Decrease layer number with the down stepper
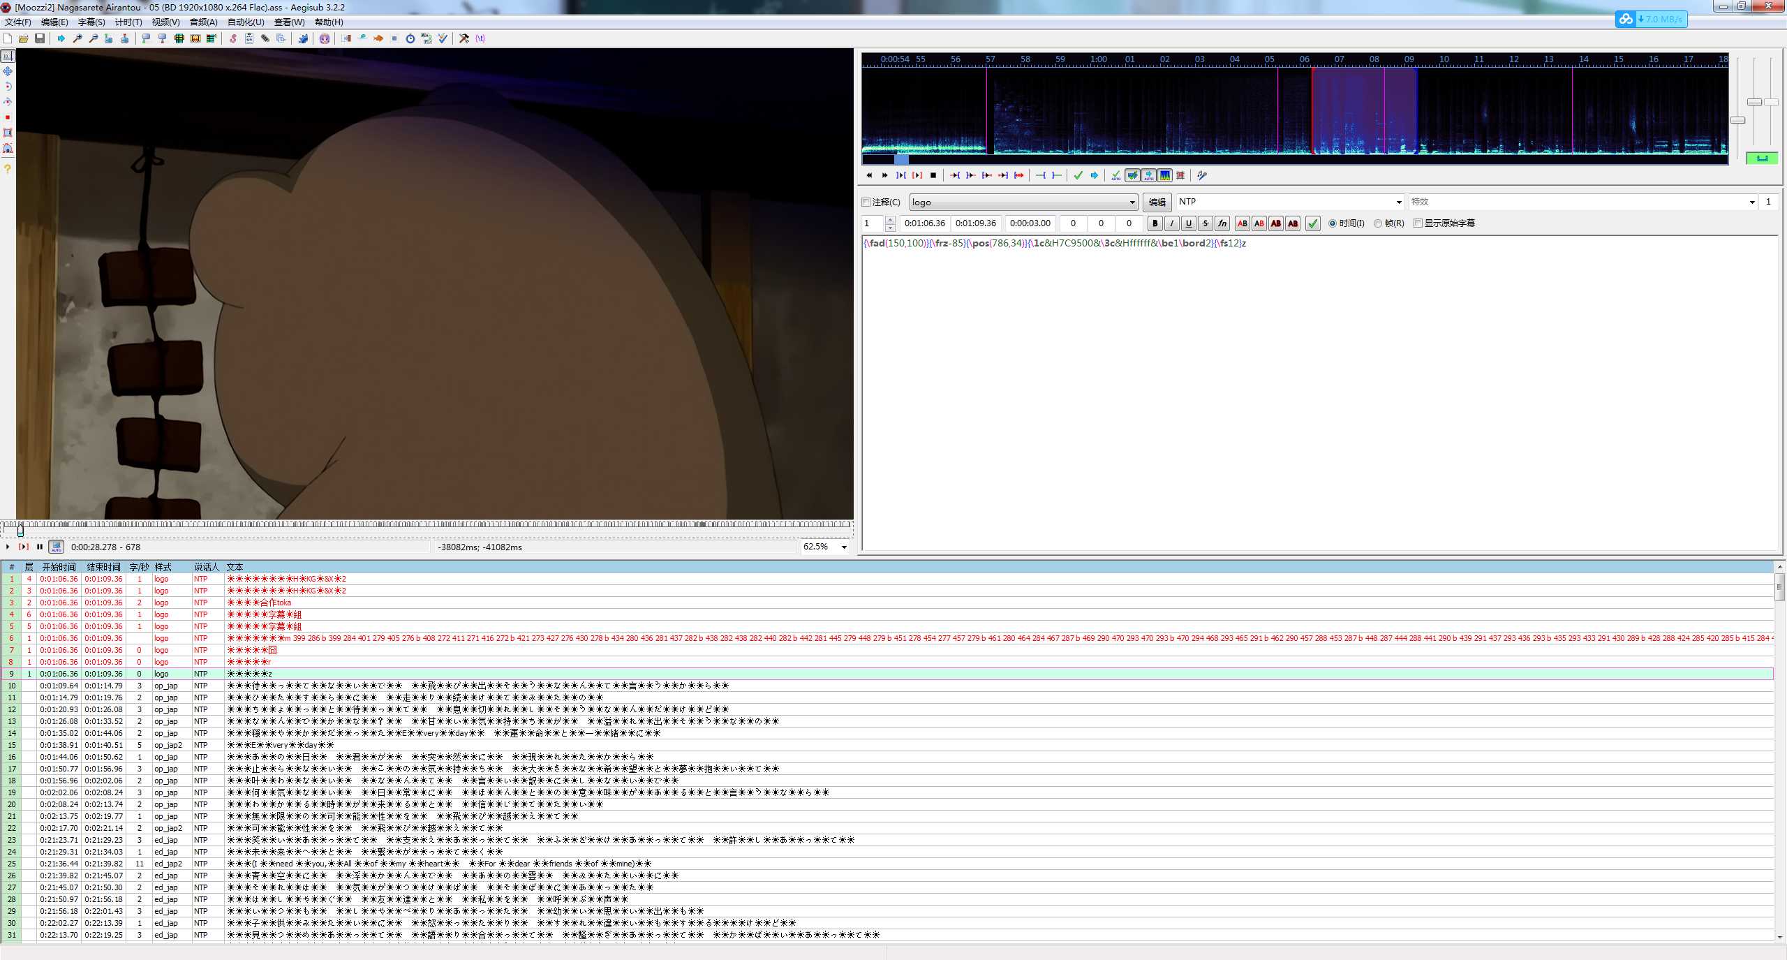Viewport: 1787px width, 960px height. (890, 228)
